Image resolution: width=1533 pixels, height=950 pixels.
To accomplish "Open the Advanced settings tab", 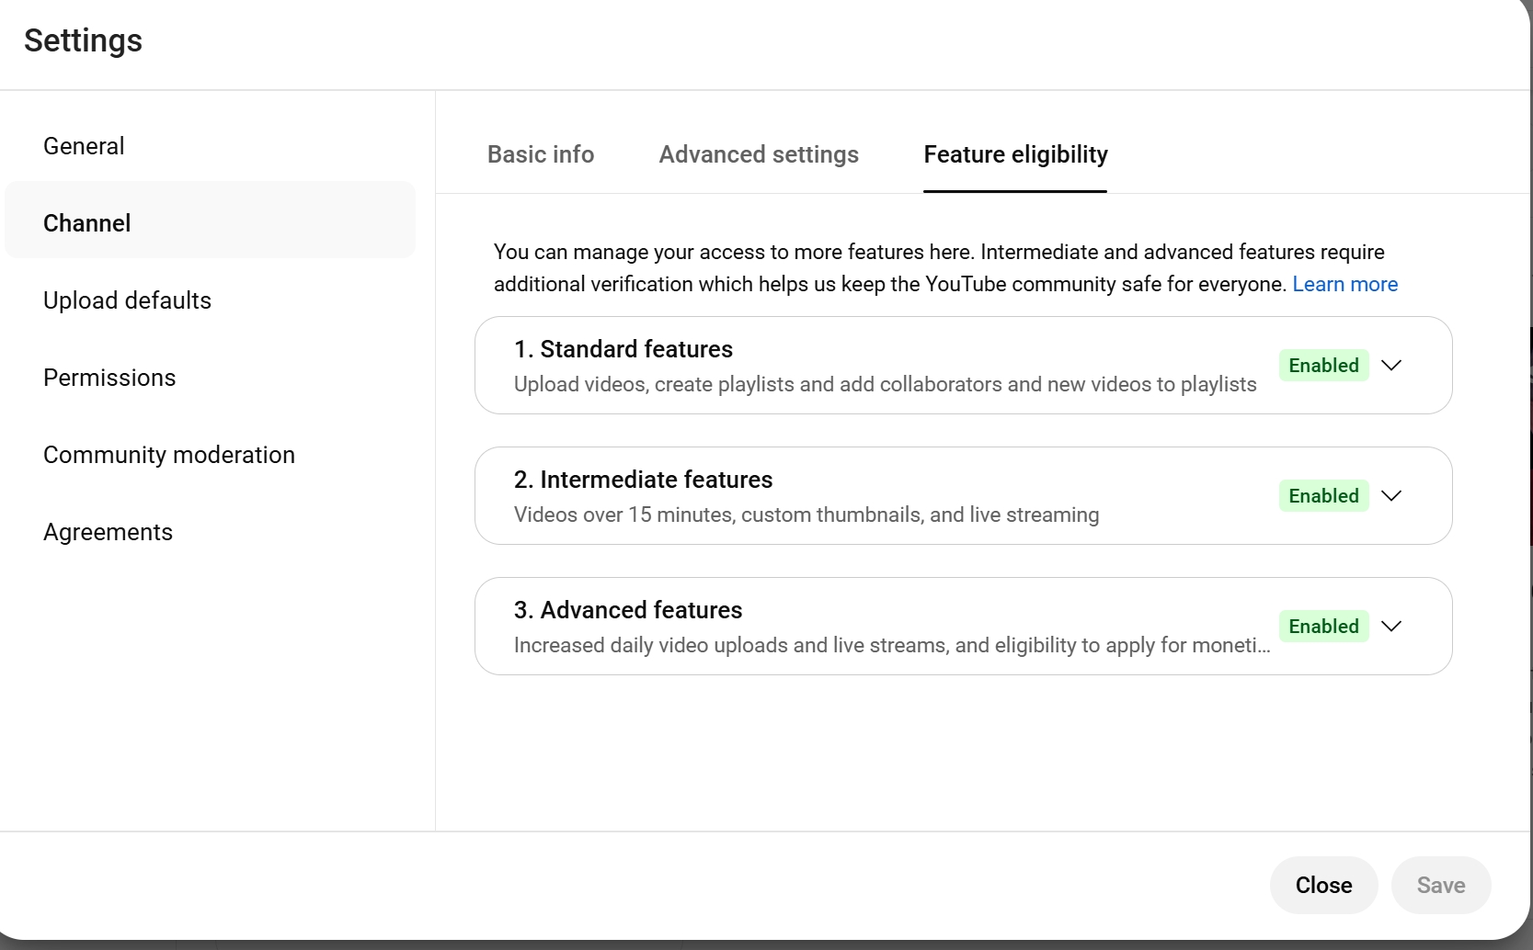I will tap(759, 154).
